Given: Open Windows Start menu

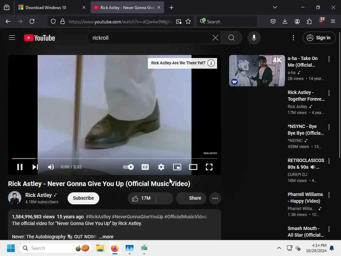Looking at the screenshot, I should pos(11,248).
